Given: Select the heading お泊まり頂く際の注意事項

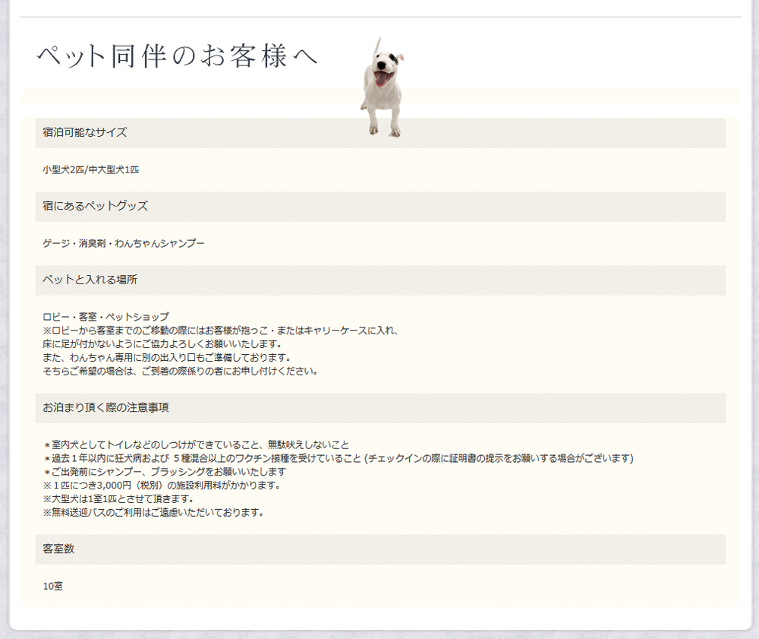Looking at the screenshot, I should [x=106, y=407].
